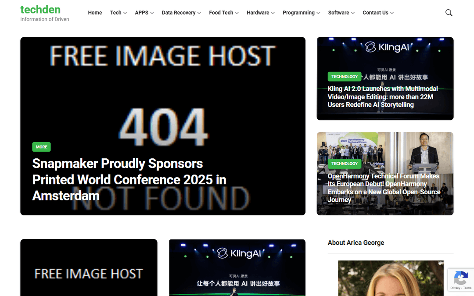Expand the chevron next to Contact Us
474x296 pixels.
[x=392, y=13]
